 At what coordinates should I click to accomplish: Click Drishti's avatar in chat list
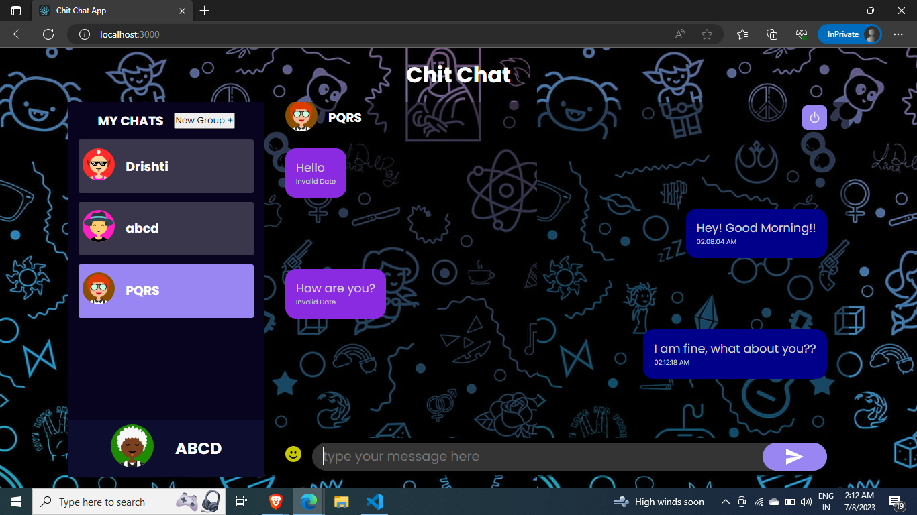pos(99,166)
